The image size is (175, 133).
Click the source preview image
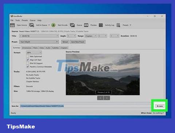coord(103,74)
